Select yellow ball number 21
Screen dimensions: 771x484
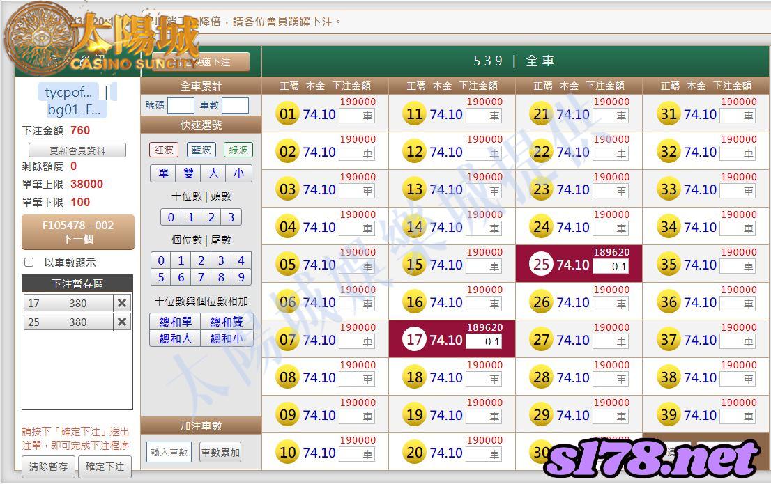click(542, 114)
